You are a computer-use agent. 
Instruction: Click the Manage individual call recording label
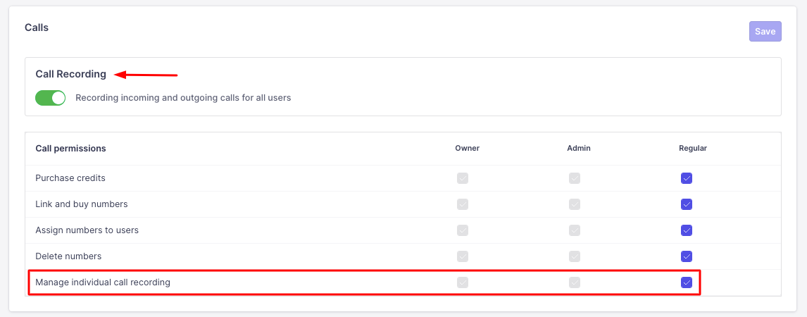[x=103, y=282]
